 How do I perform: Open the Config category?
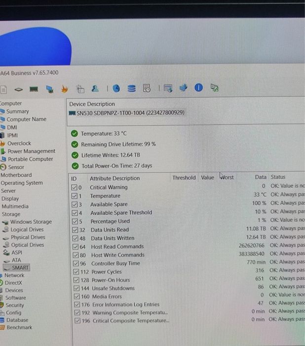(x=14, y=313)
